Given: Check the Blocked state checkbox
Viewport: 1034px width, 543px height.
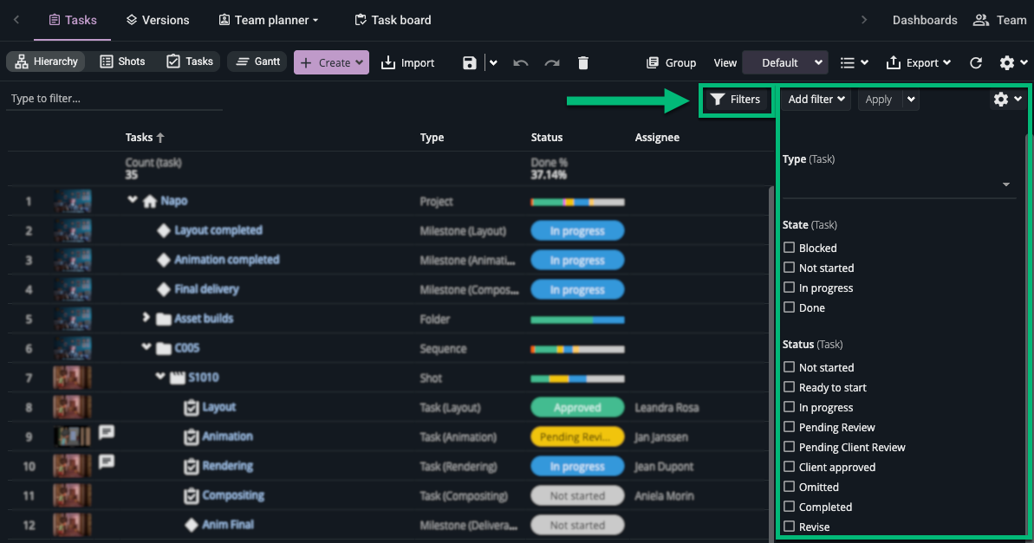Looking at the screenshot, I should (x=789, y=248).
